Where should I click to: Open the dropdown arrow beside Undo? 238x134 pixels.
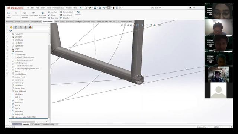106,8
